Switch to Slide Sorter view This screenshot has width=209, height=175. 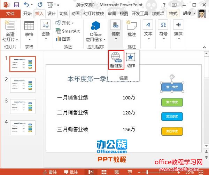click(x=104, y=172)
